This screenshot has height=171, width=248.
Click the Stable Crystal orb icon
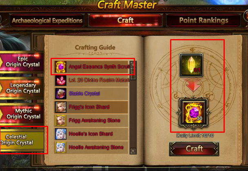[x=61, y=94]
